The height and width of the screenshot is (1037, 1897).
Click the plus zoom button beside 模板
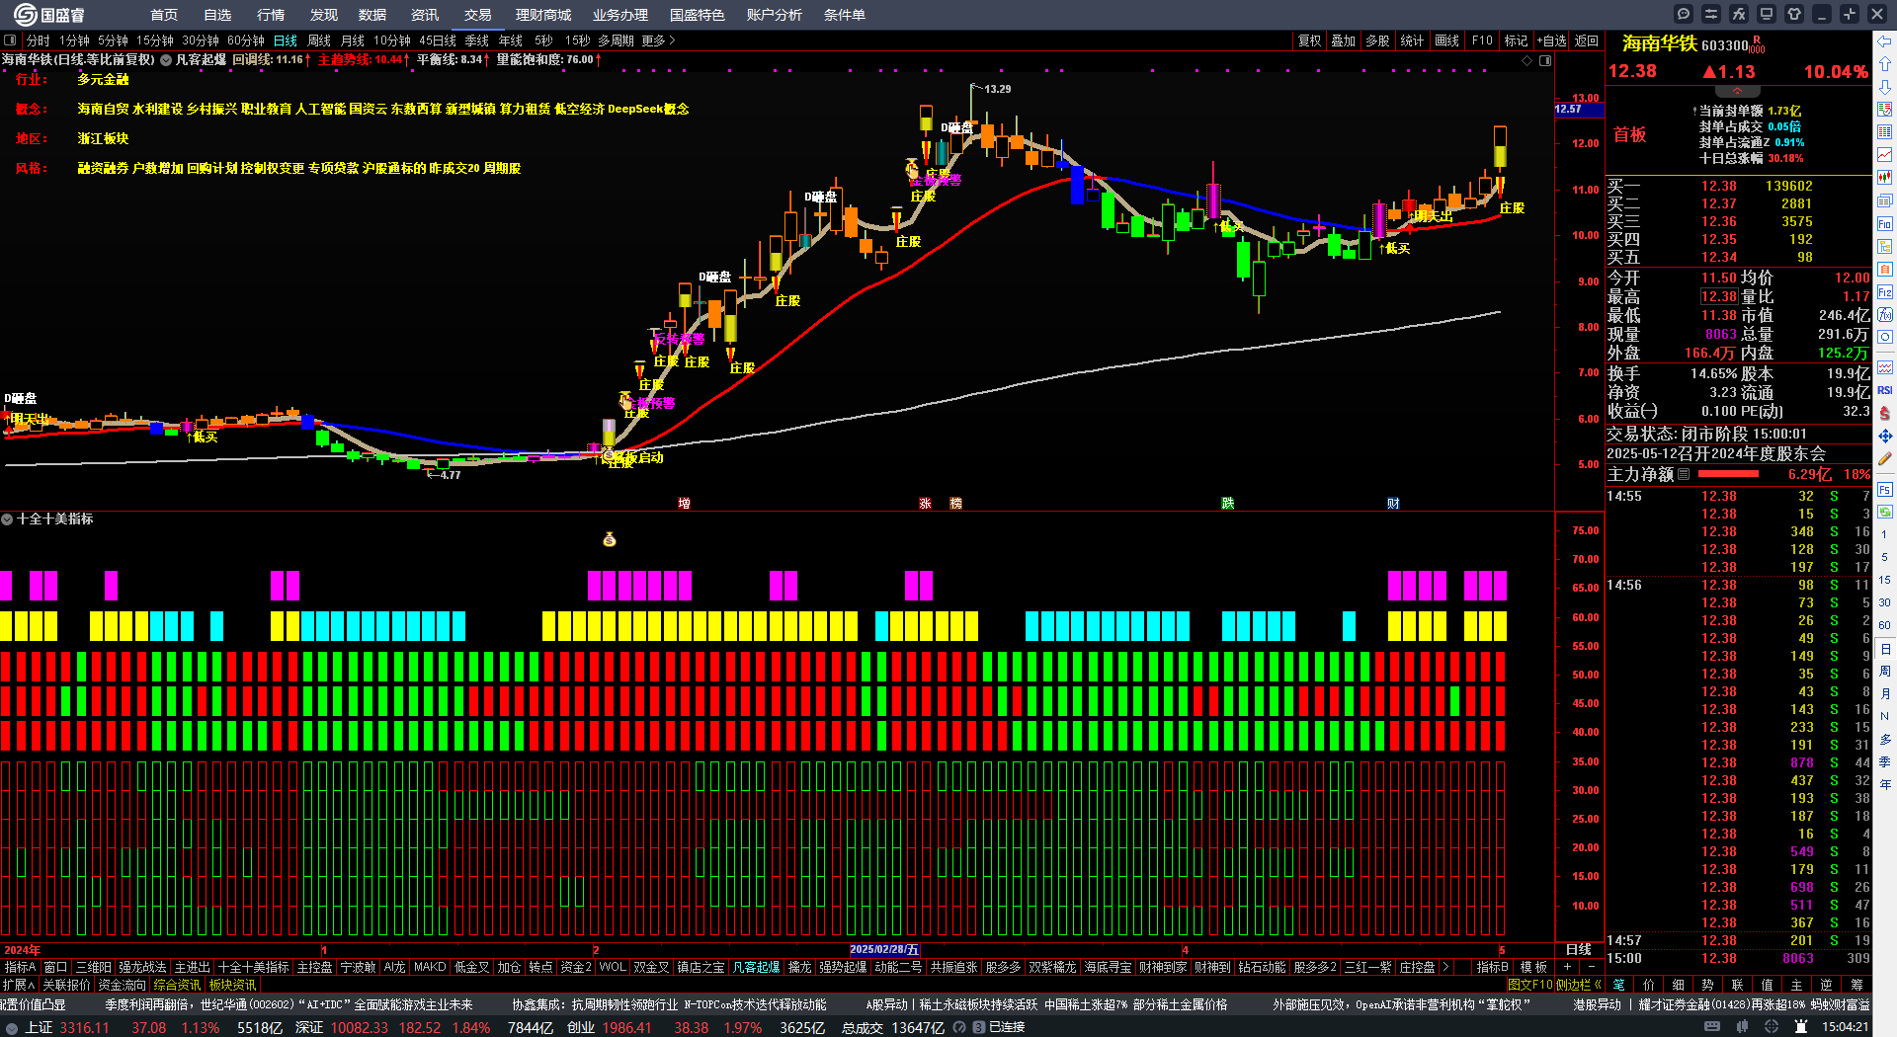click(1568, 967)
